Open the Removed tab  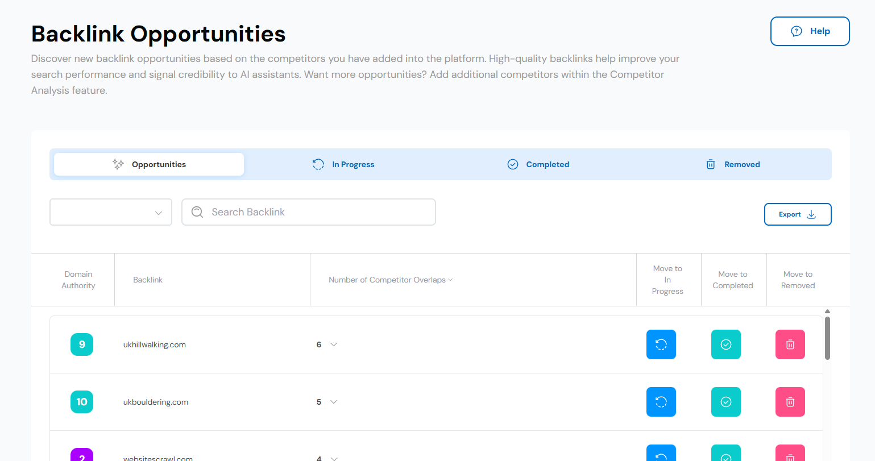[732, 164]
